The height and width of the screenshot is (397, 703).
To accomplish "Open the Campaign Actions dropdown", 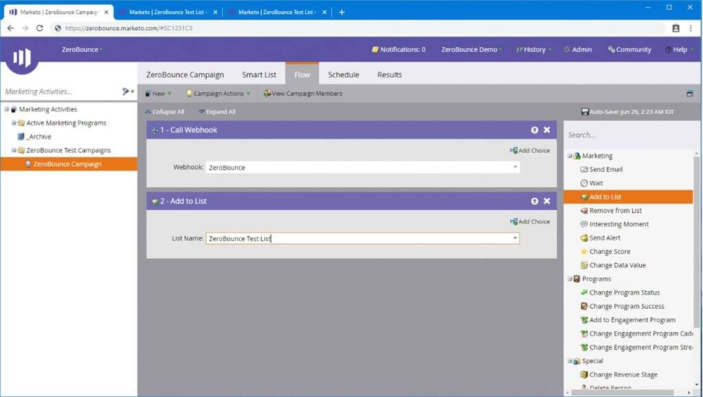I will (219, 94).
